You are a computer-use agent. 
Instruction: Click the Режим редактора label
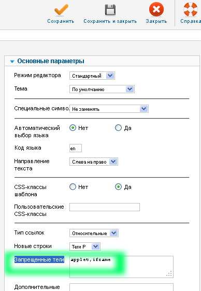click(x=37, y=76)
